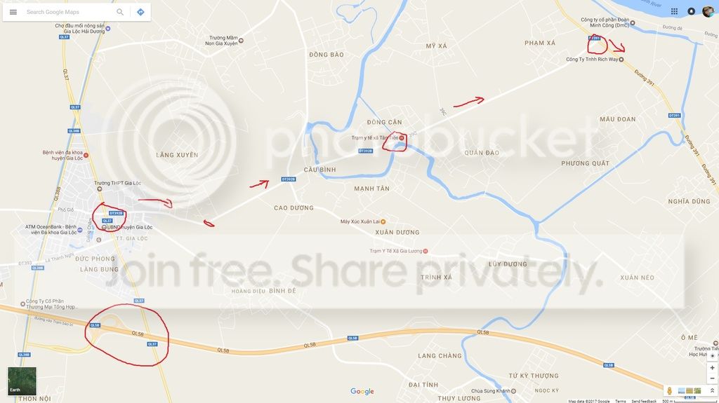Zoom out with the minus button
The height and width of the screenshot is (403, 719).
point(712,378)
